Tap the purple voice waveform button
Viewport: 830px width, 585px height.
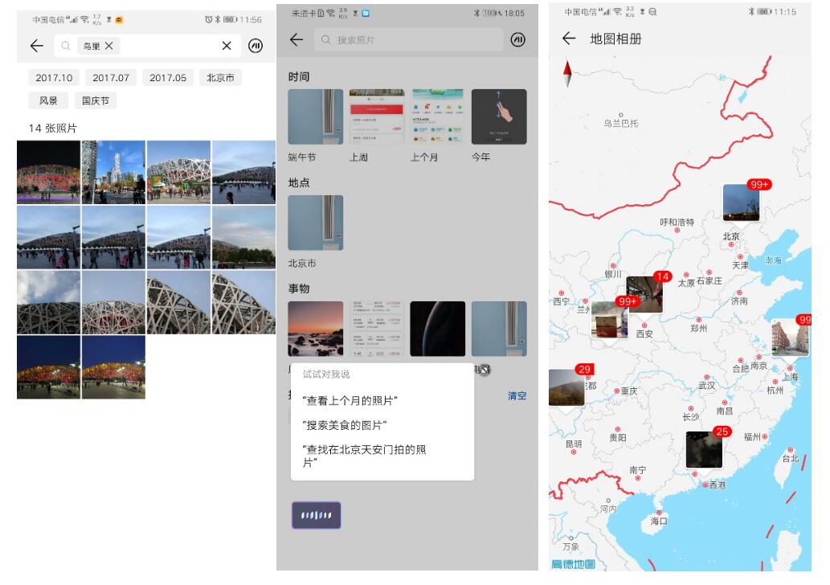tap(316, 515)
